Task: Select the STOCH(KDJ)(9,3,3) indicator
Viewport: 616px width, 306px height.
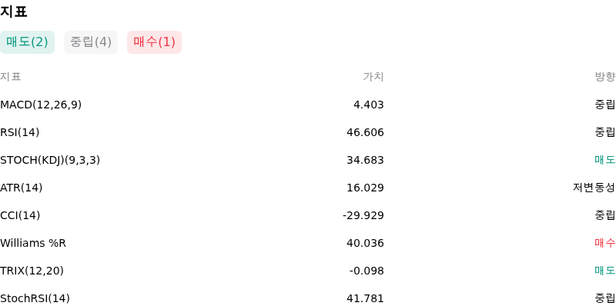Action: click(x=50, y=160)
